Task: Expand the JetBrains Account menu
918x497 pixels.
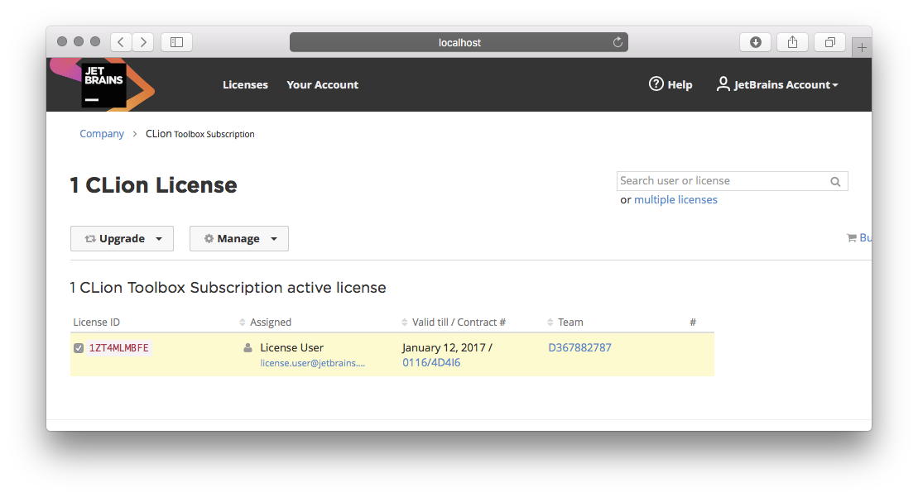Action: click(777, 84)
